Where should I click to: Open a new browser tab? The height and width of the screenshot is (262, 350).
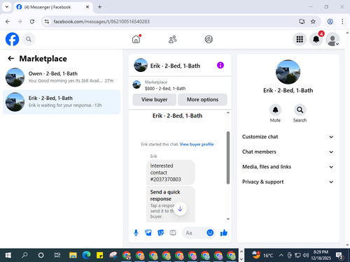[99, 7]
